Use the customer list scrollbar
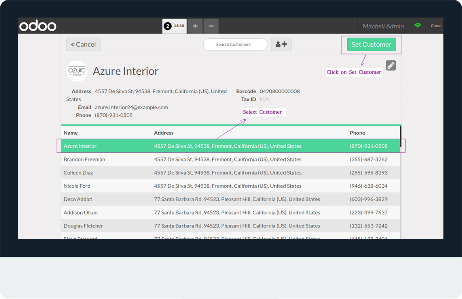This screenshot has width=462, height=299. [x=401, y=137]
